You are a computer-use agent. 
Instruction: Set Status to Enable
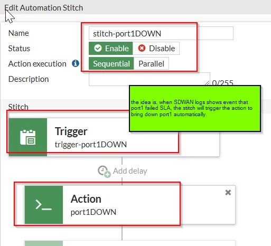[111, 49]
